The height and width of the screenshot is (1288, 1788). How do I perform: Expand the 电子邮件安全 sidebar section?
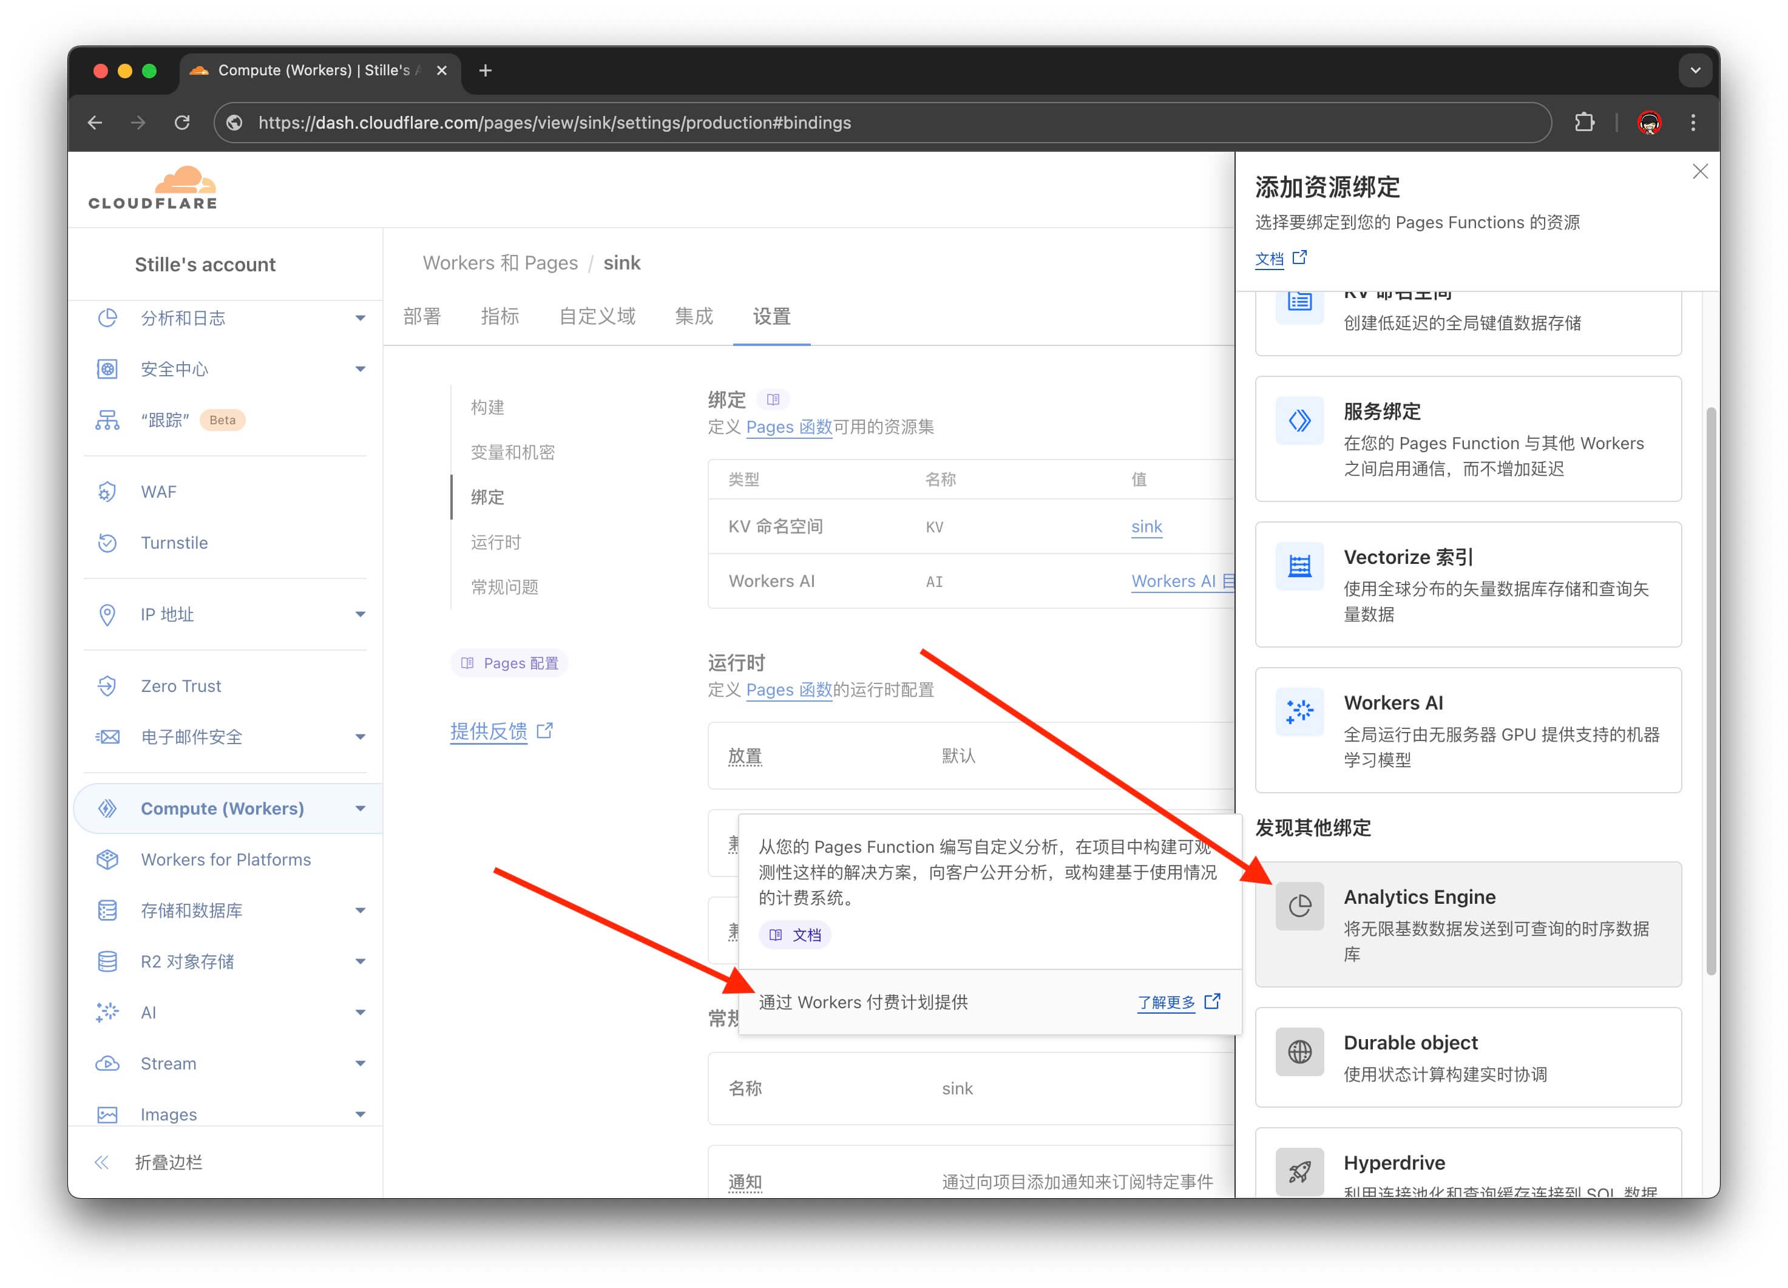point(361,738)
